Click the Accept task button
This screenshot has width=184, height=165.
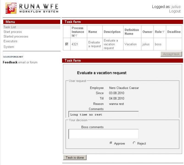click(x=171, y=54)
